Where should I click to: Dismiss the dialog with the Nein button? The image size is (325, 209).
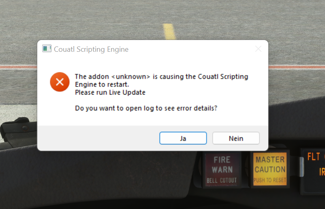236,138
